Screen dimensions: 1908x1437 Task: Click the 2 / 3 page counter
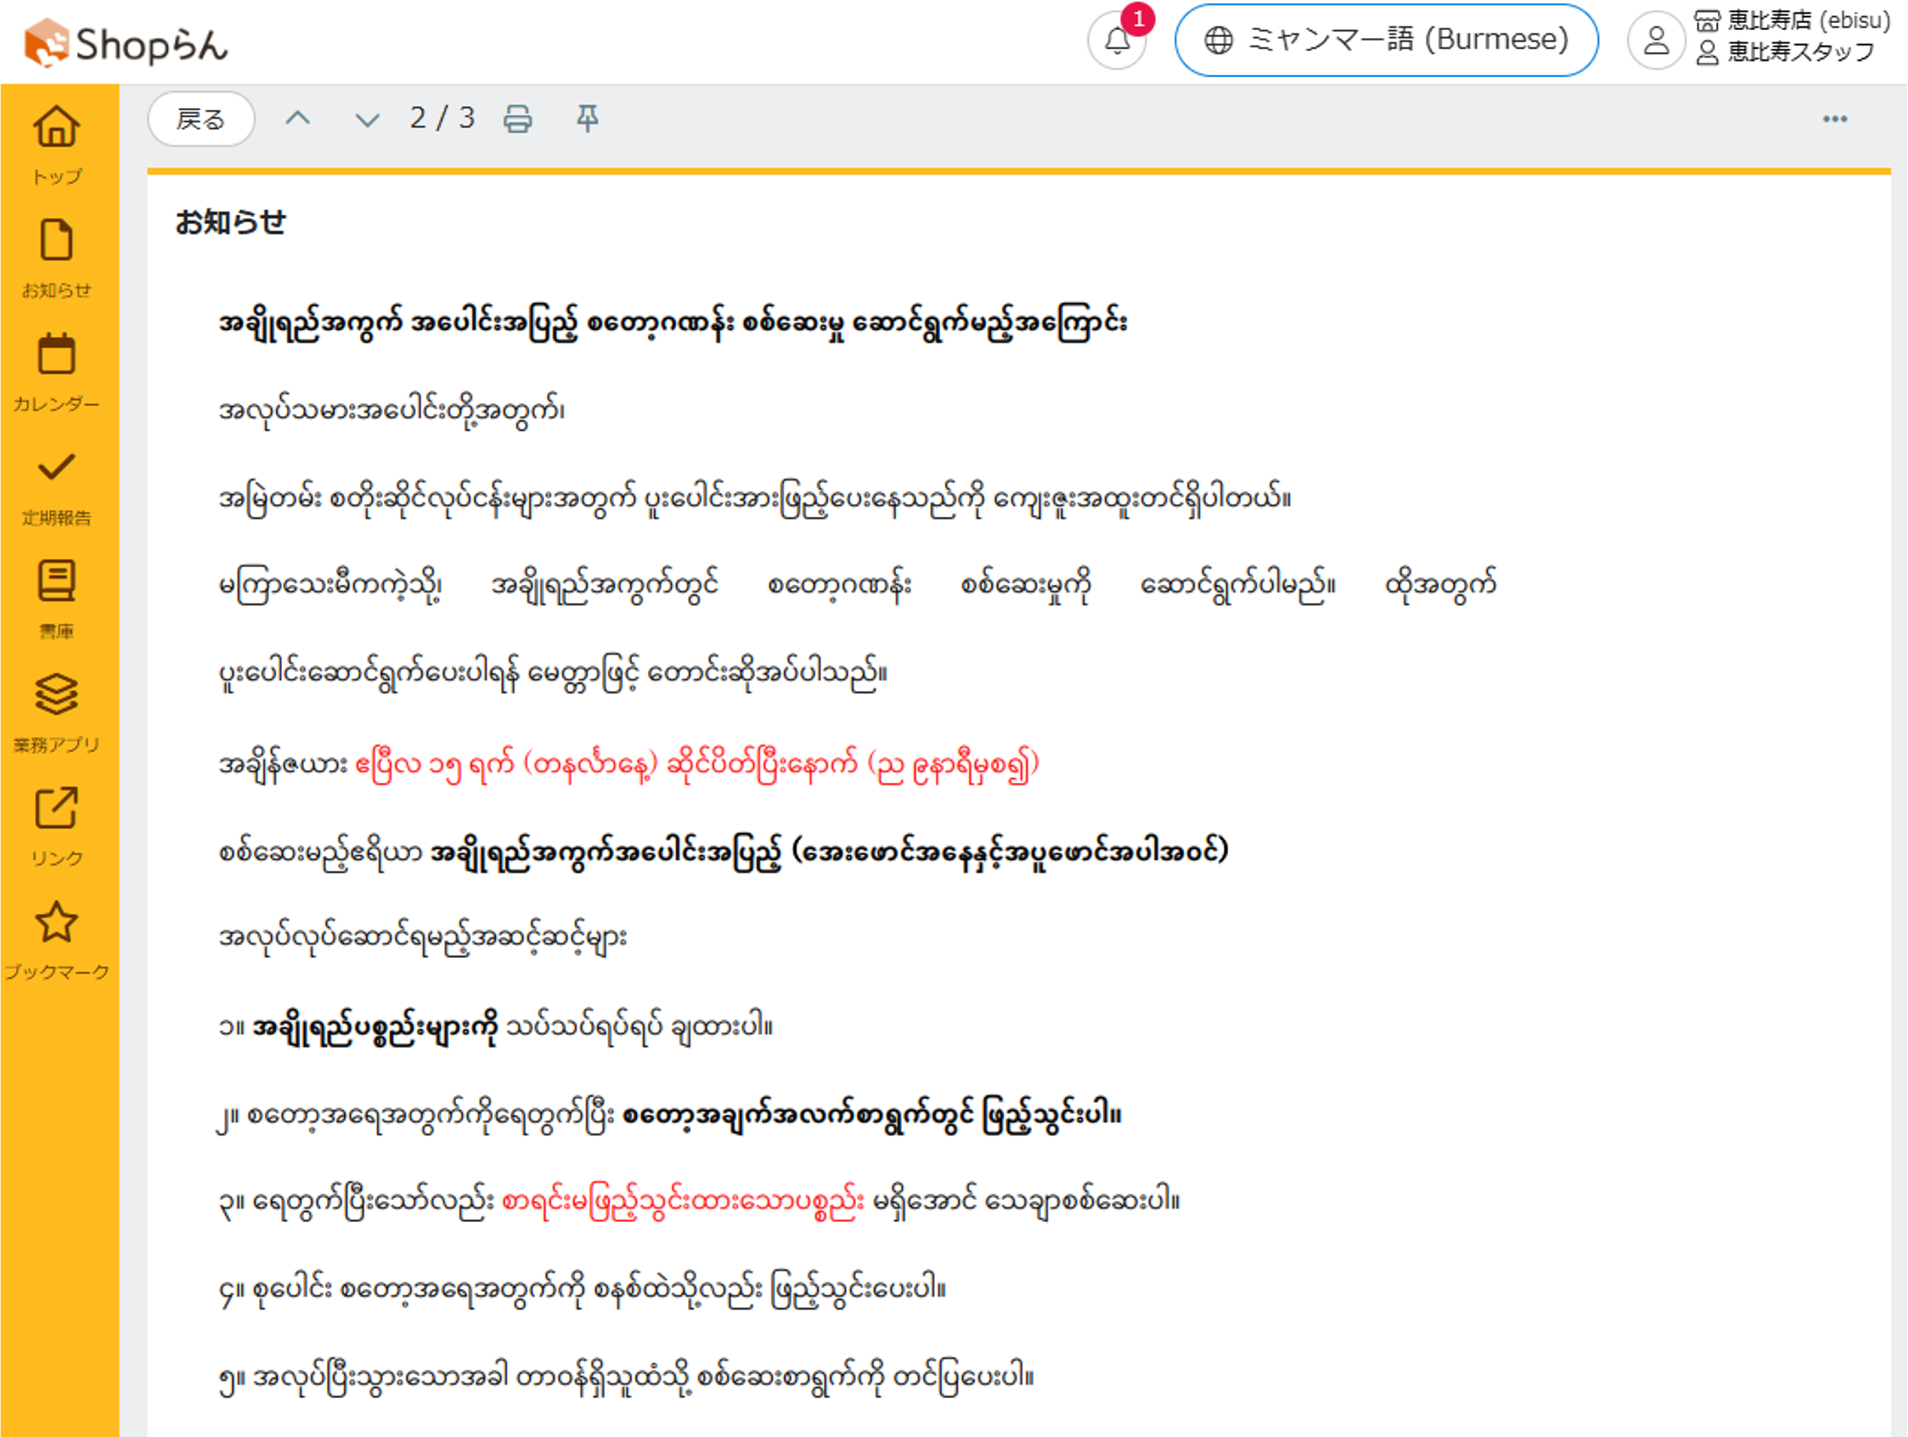(442, 118)
